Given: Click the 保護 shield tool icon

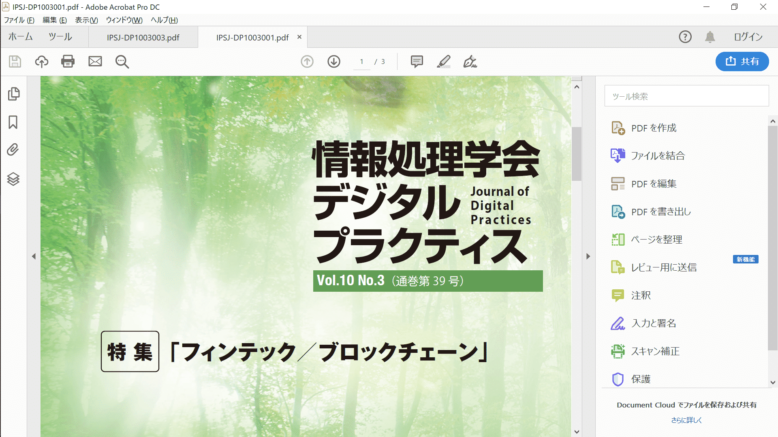Looking at the screenshot, I should (x=618, y=379).
